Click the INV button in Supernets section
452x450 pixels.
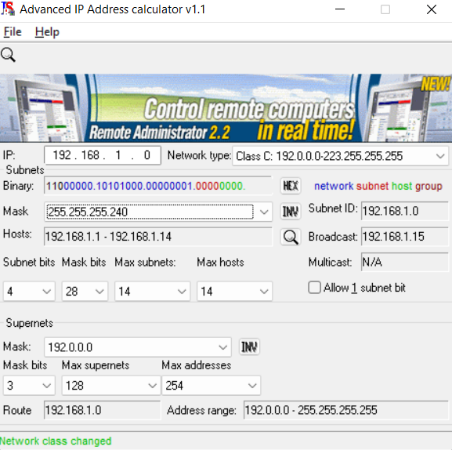pyautogui.click(x=249, y=347)
